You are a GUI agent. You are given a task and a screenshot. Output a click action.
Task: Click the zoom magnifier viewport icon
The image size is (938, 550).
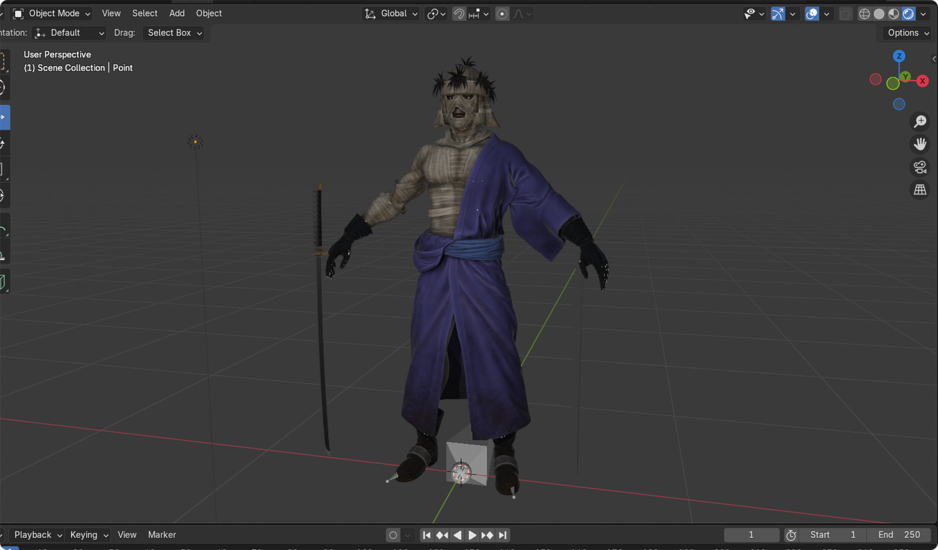pos(920,121)
